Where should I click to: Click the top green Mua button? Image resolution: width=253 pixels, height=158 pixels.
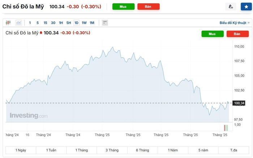click(123, 7)
